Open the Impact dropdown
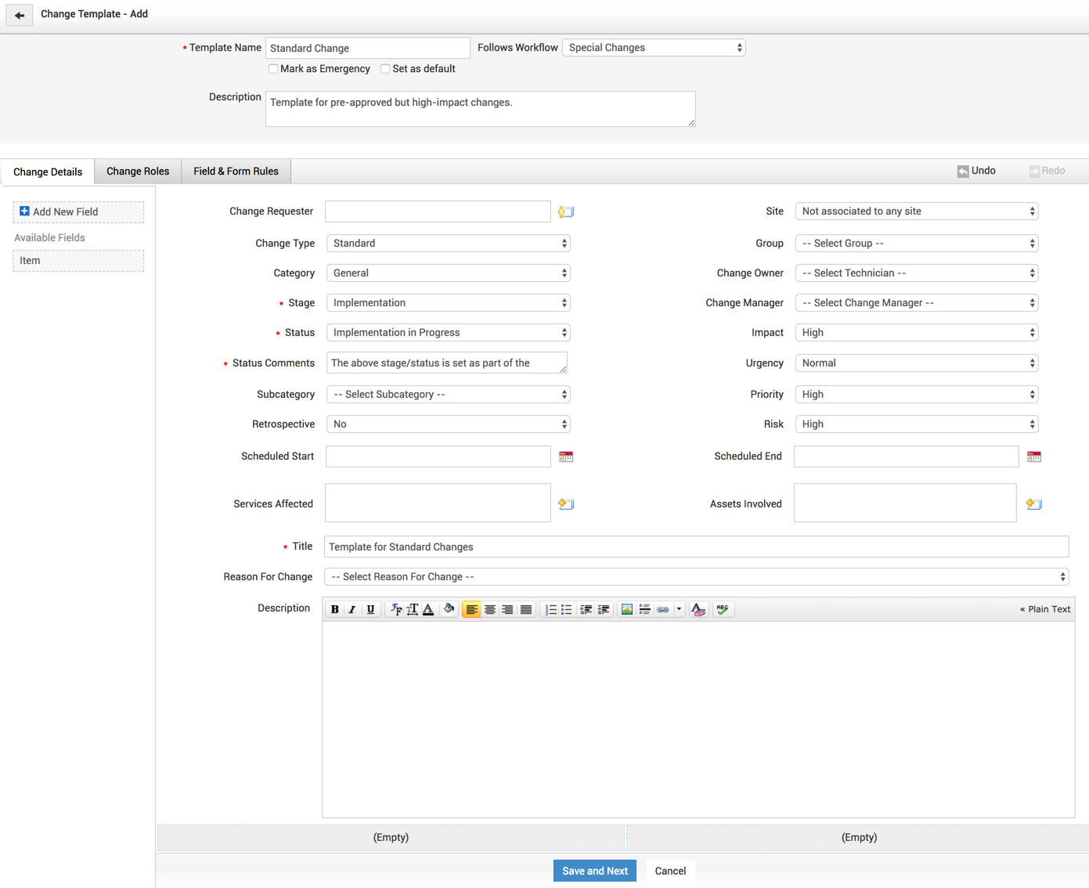This screenshot has width=1089, height=888. click(916, 333)
